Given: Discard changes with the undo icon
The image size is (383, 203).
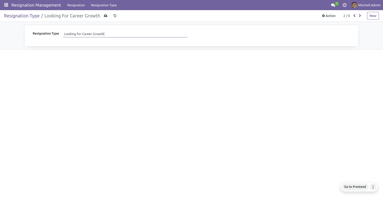Looking at the screenshot, I should pos(115,16).
